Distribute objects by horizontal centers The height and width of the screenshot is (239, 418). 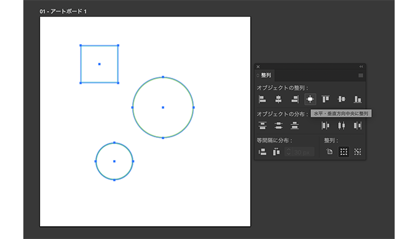(342, 125)
